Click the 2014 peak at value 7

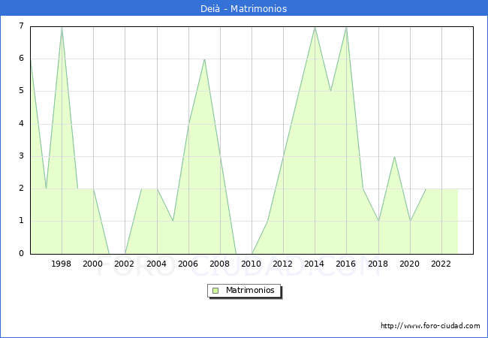pyautogui.click(x=315, y=28)
